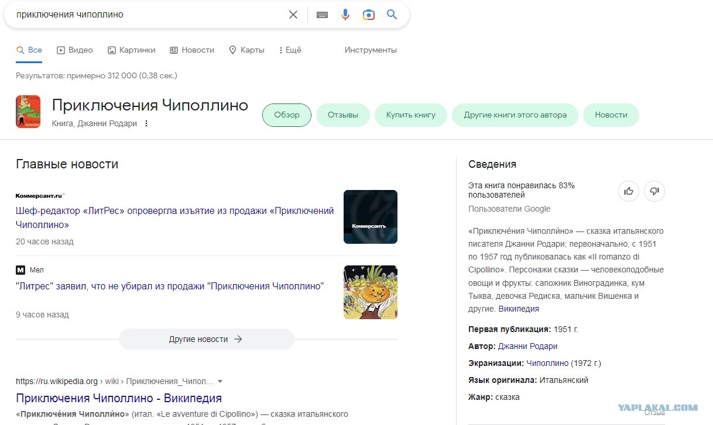The image size is (713, 425).
Task: Select the Отзывы chip
Action: (343, 115)
